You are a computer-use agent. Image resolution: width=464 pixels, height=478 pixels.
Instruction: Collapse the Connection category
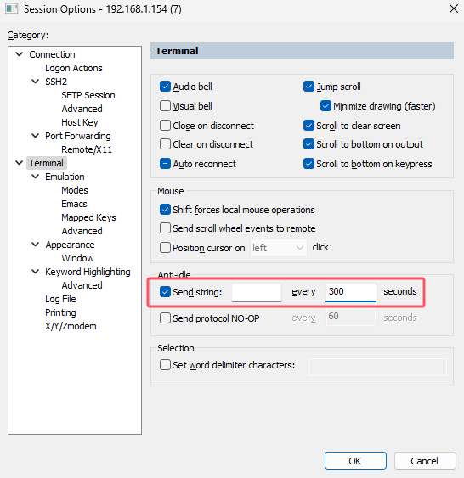[x=20, y=54]
